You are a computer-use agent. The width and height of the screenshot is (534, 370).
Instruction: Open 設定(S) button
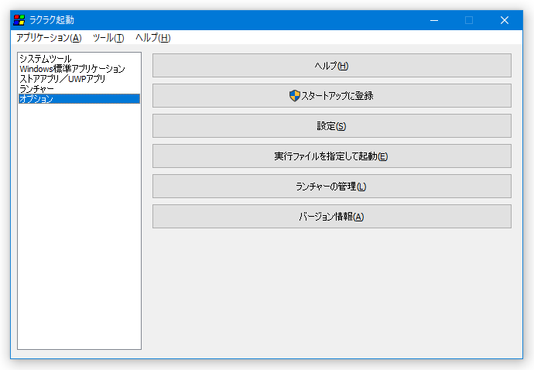coord(332,126)
